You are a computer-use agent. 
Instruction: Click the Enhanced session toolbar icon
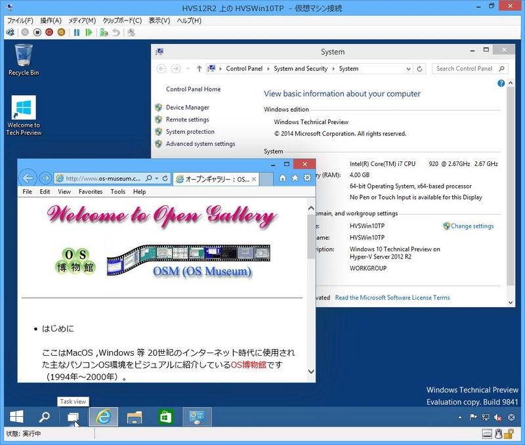click(131, 32)
